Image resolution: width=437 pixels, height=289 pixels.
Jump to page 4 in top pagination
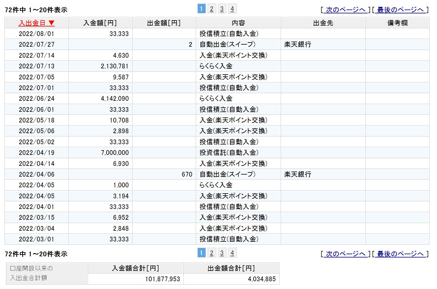(x=232, y=9)
